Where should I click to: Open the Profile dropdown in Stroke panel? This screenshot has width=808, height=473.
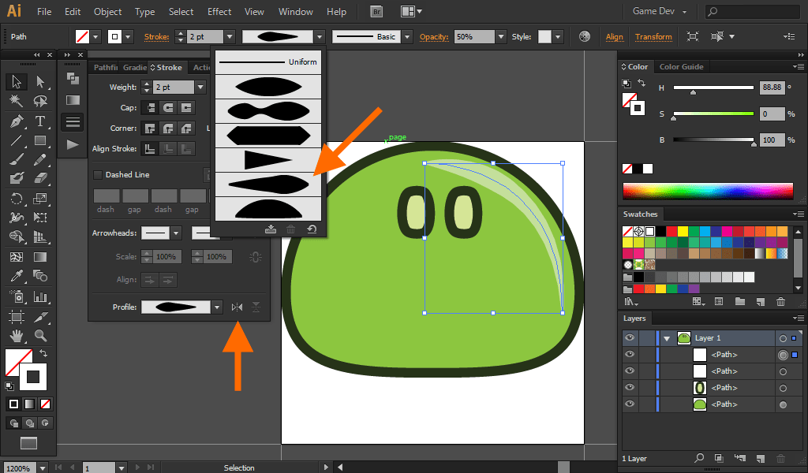tap(217, 307)
